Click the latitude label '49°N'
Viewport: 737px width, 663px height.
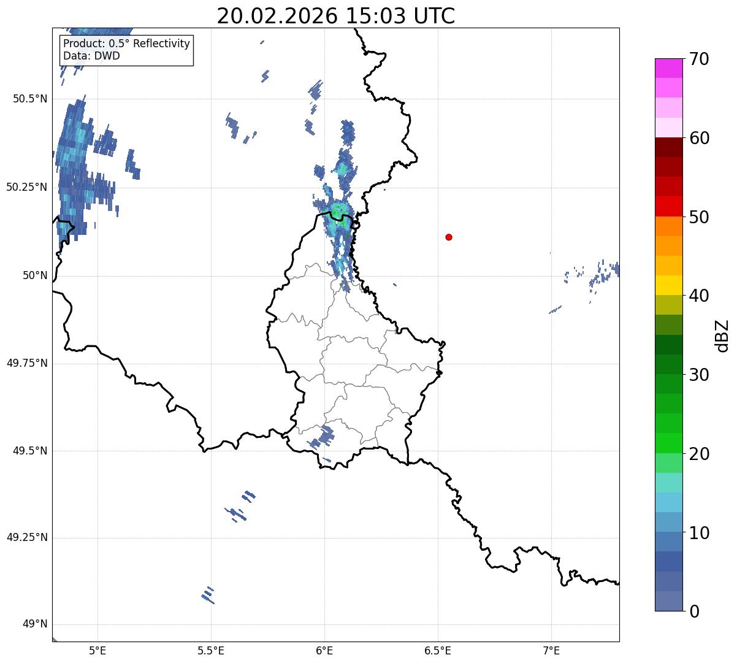click(x=35, y=624)
